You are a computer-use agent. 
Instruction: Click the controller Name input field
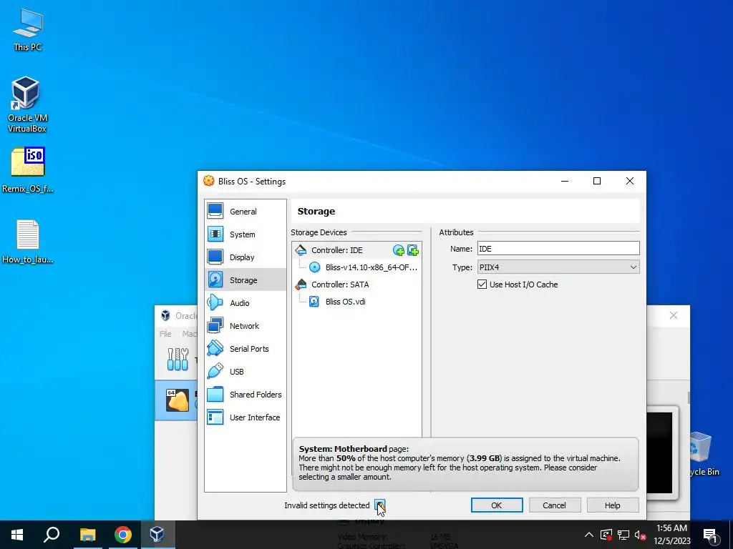[x=558, y=248]
